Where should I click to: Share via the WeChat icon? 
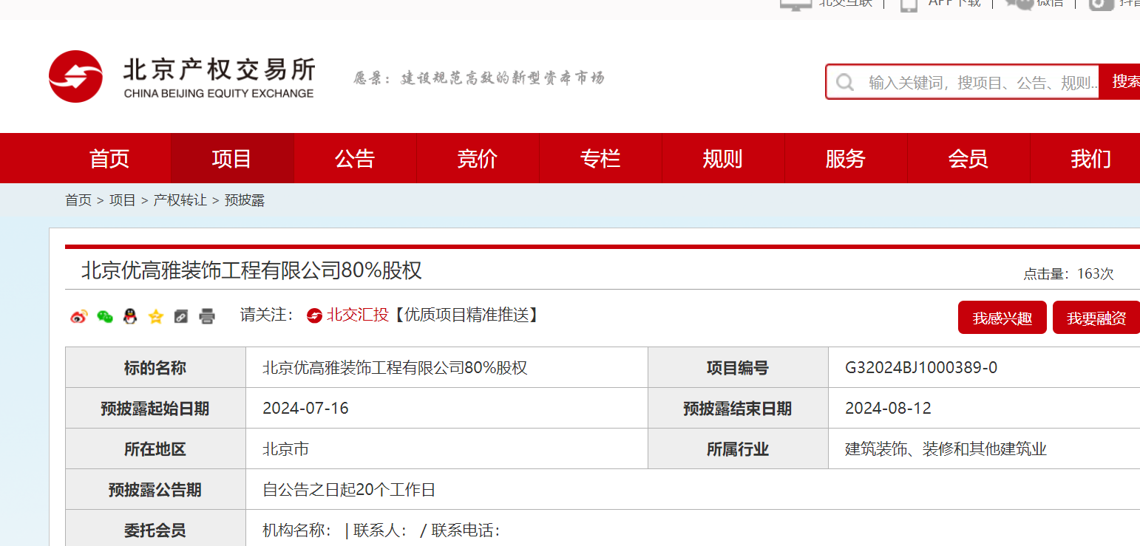[105, 316]
